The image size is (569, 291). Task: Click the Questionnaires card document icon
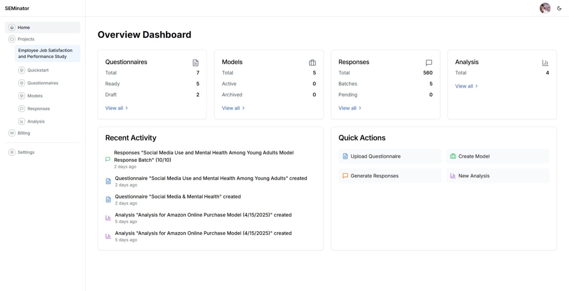pyautogui.click(x=195, y=63)
